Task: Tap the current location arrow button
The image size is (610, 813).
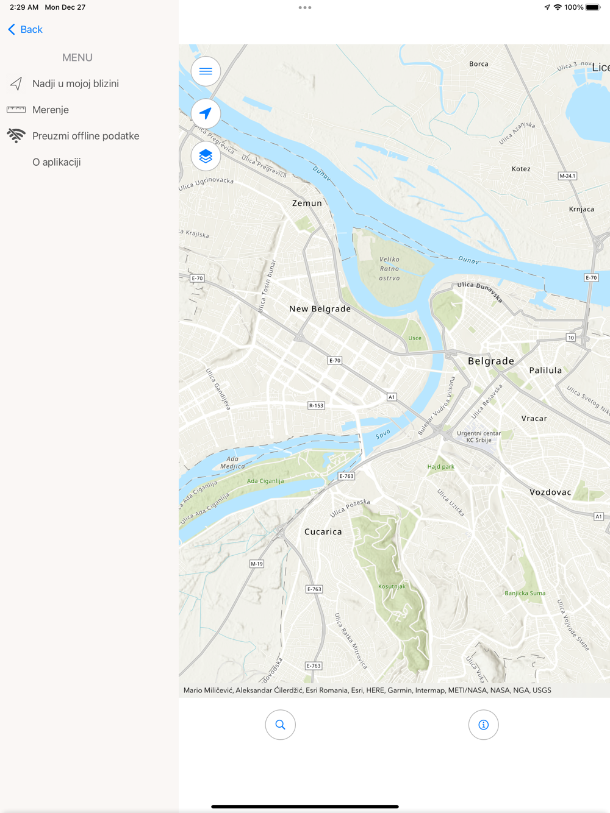Action: click(206, 113)
